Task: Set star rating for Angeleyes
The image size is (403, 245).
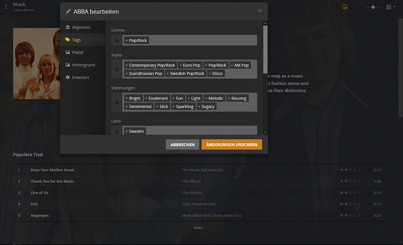Action: coord(350,215)
